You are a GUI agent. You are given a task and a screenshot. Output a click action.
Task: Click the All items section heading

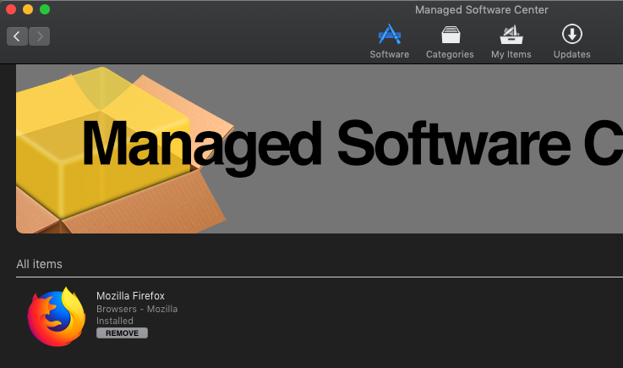40,264
